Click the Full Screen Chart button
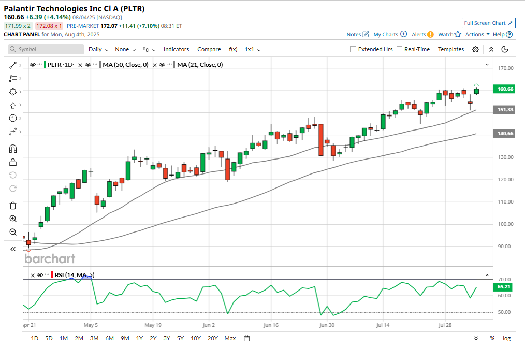Viewport: 525px width, 362px height. [x=489, y=23]
